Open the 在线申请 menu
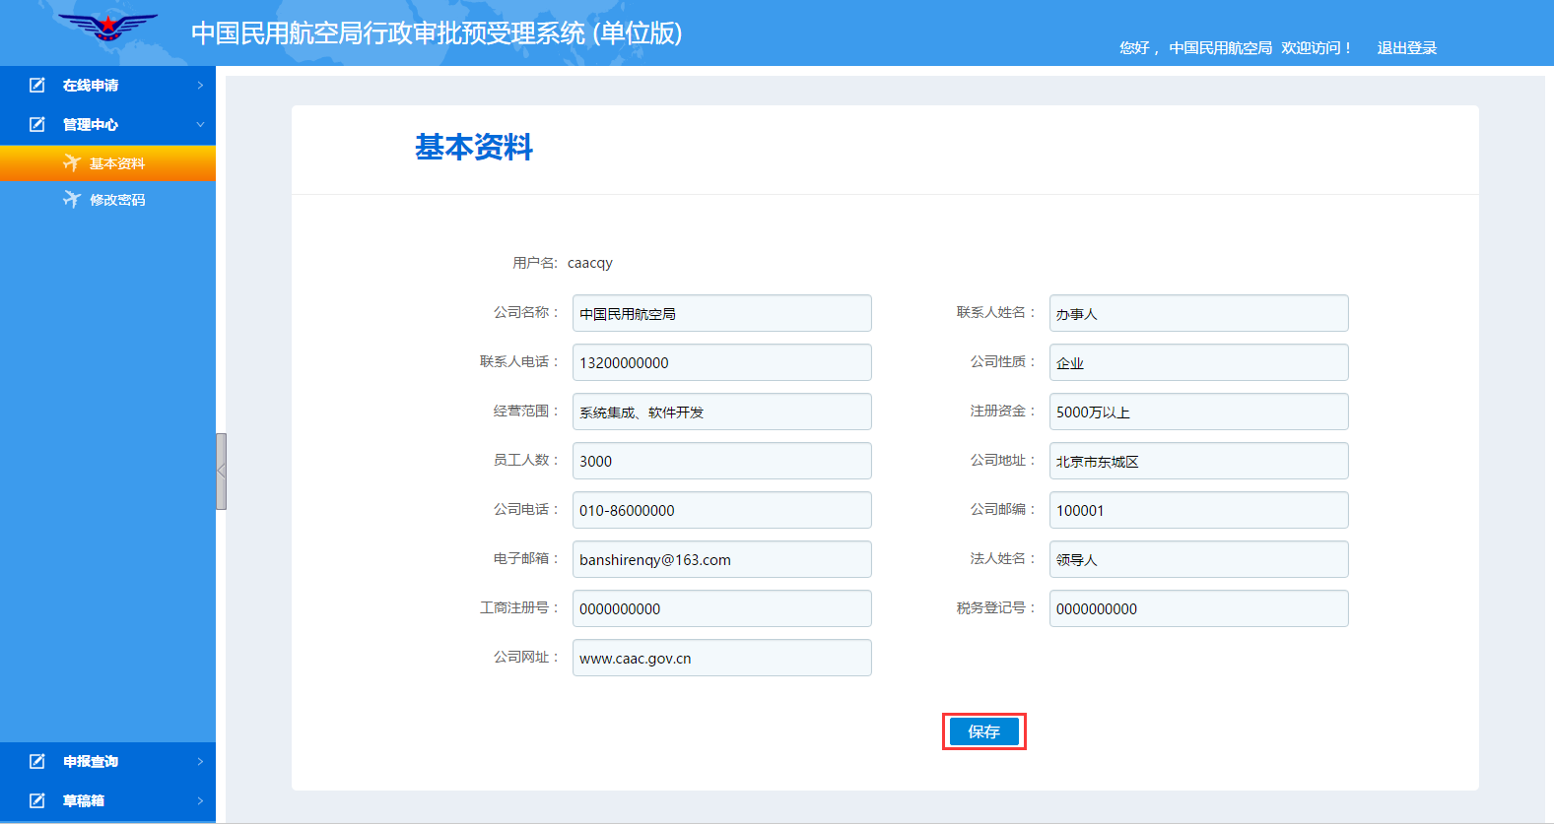Viewport: 1554px width, 824px height. coord(107,86)
